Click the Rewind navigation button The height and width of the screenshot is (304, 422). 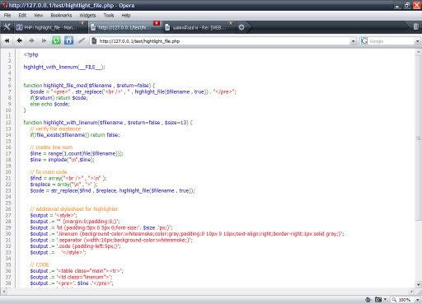click(7, 41)
